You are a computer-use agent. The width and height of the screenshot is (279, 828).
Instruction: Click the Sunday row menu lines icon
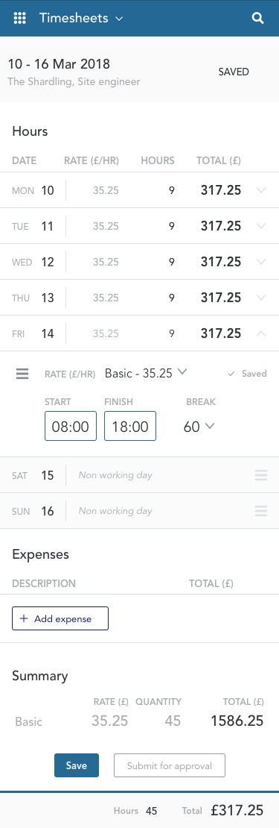point(261,511)
